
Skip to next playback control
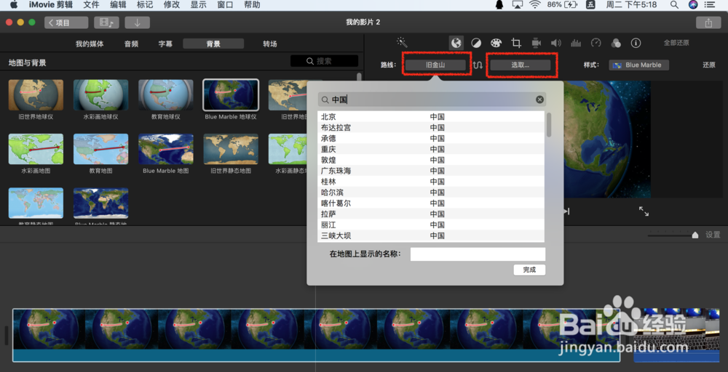[x=567, y=211]
